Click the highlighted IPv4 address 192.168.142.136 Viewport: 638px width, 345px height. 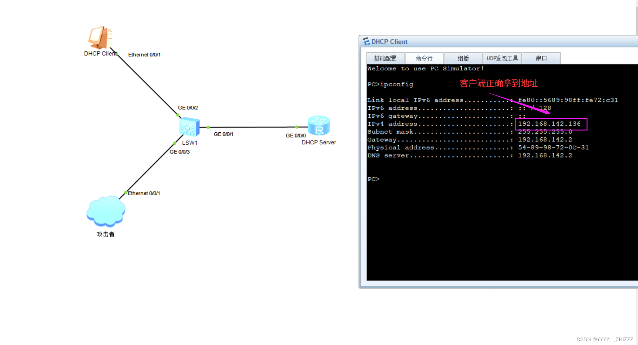pos(549,124)
